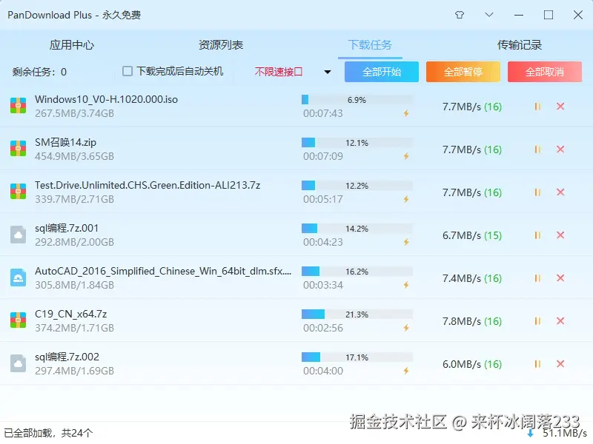This screenshot has width=593, height=444.
Task: Click the size text 339.7MB/2.71GB
Action: pyautogui.click(x=75, y=199)
